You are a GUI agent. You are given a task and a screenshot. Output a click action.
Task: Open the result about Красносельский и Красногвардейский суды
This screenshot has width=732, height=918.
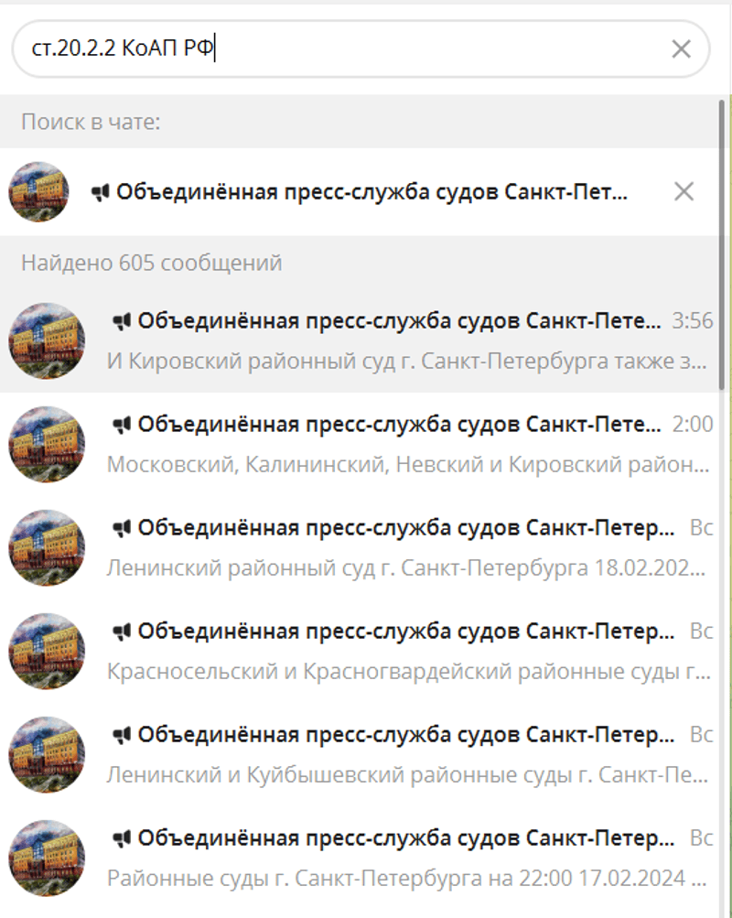[360, 651]
